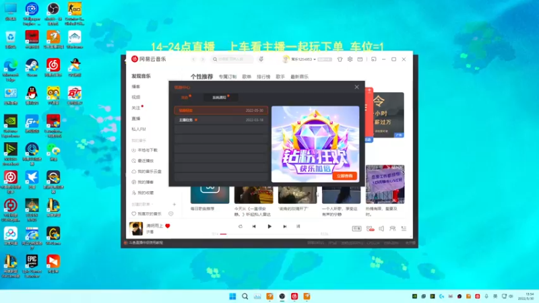This screenshot has height=303, width=539.
Task: Click the OBS icon in the taskbar
Action: [282, 296]
